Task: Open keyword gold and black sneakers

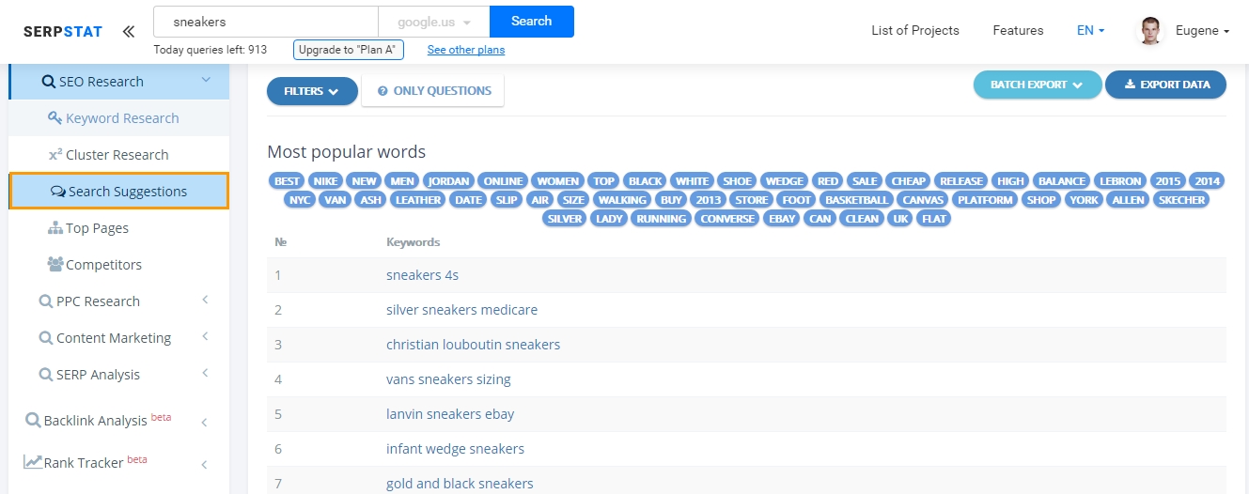Action: (x=460, y=484)
